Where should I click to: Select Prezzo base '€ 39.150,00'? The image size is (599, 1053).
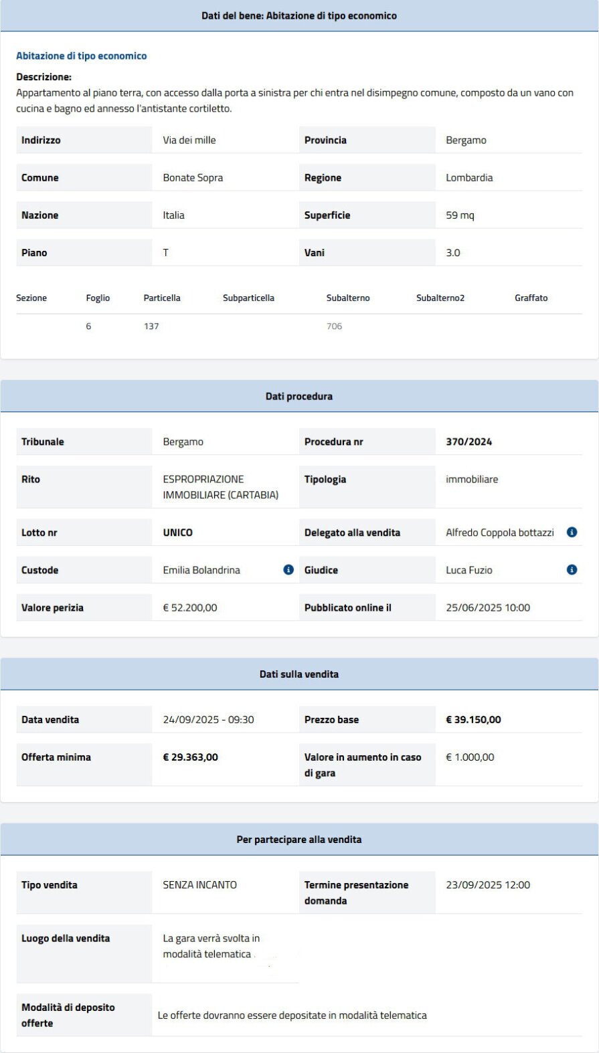click(x=473, y=720)
